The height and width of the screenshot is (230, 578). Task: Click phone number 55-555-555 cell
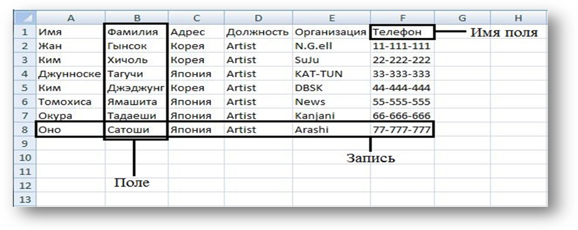402,102
